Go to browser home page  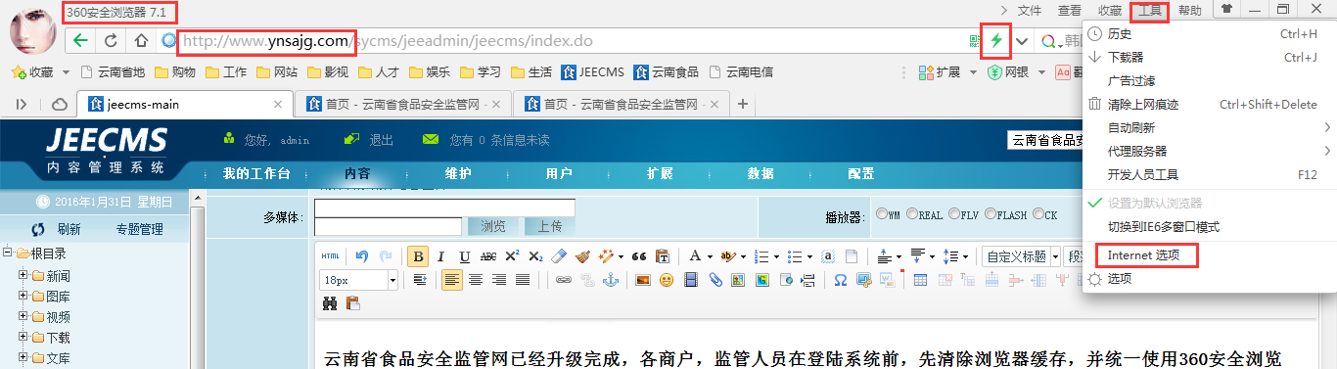pyautogui.click(x=141, y=41)
